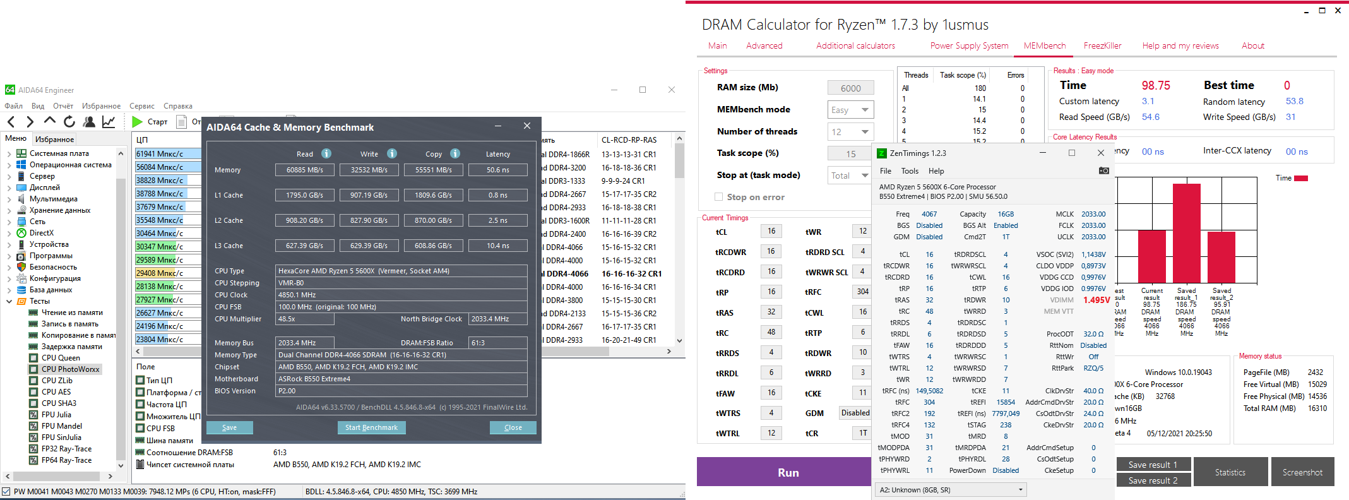Open the MEMbench mode dropdown
The image size is (1349, 500).
[x=850, y=110]
